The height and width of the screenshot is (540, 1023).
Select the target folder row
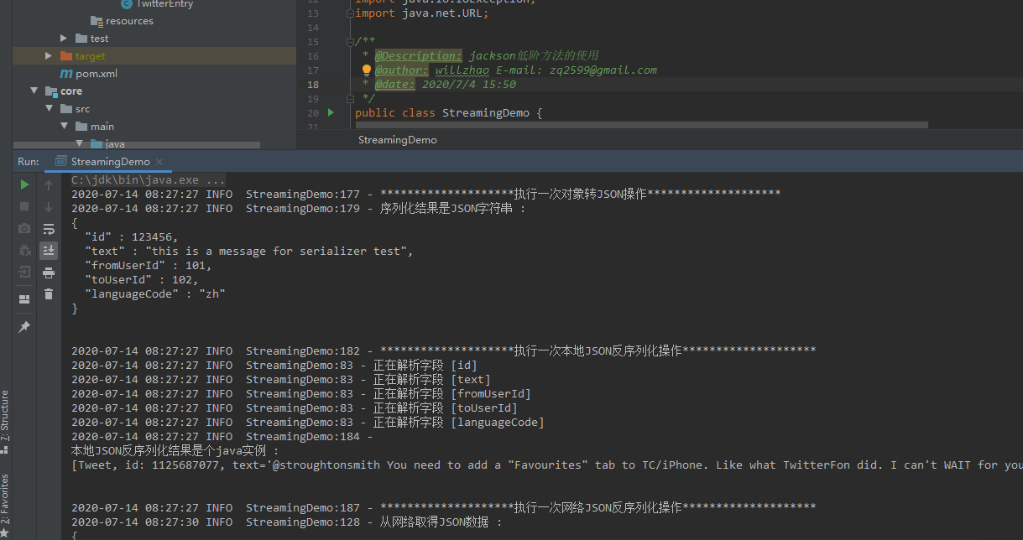click(x=154, y=56)
